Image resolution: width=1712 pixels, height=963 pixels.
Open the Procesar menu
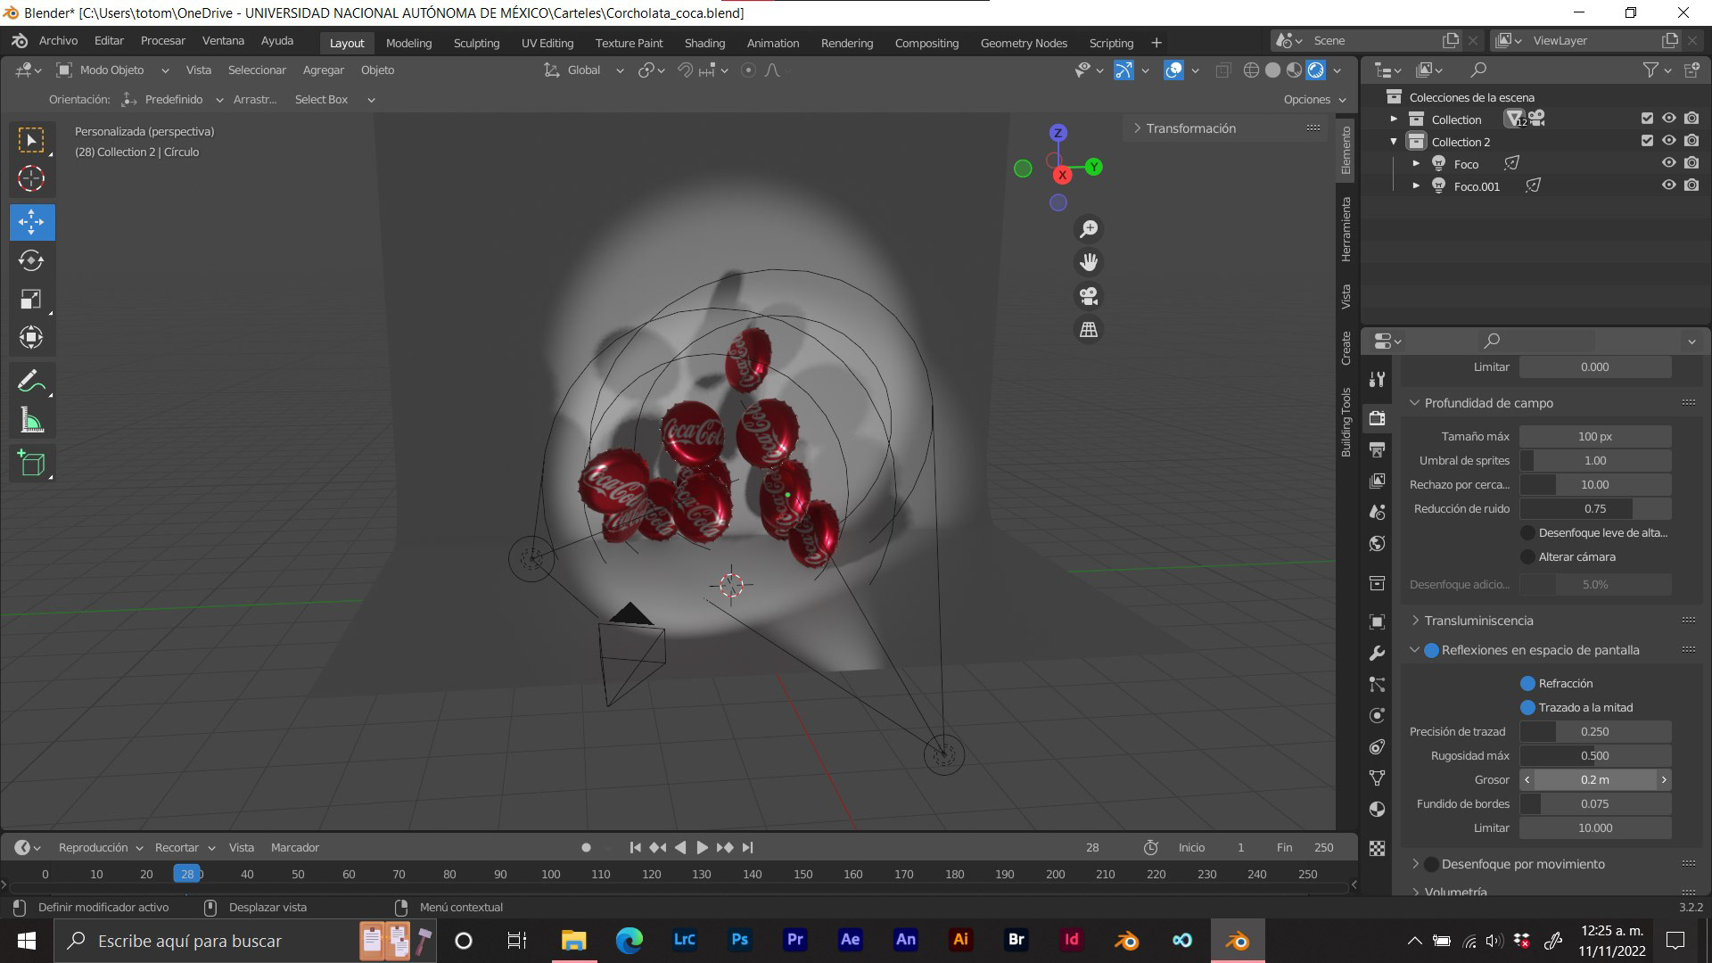coord(163,41)
